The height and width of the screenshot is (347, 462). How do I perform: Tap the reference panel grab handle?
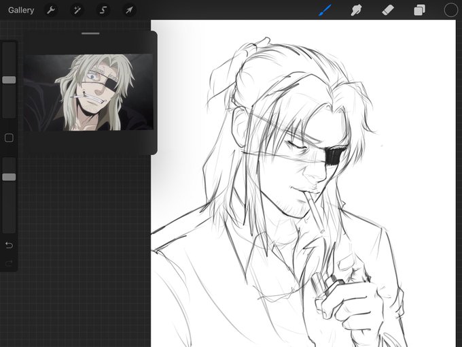(x=90, y=33)
